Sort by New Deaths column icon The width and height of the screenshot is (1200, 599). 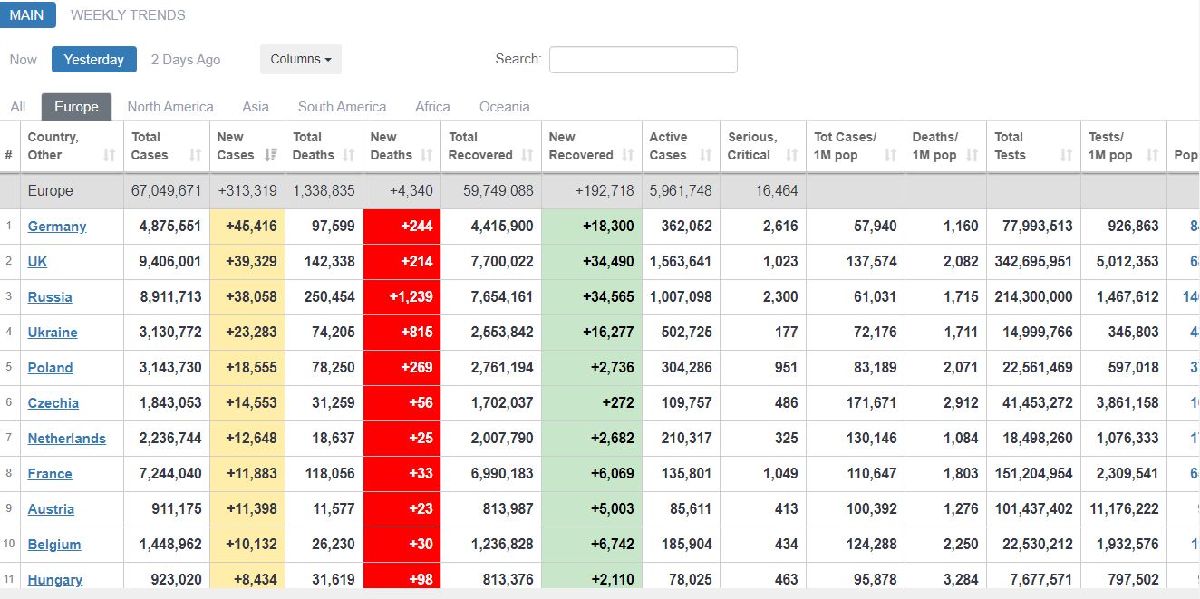[x=427, y=155]
